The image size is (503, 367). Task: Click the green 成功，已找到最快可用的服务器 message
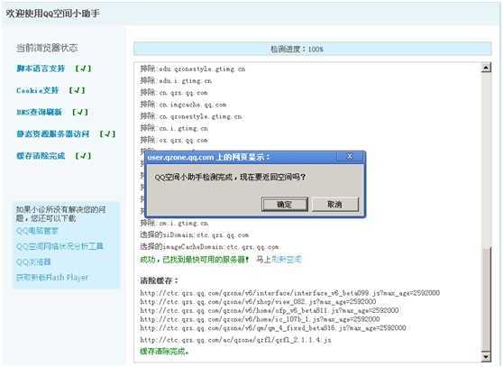(195, 259)
